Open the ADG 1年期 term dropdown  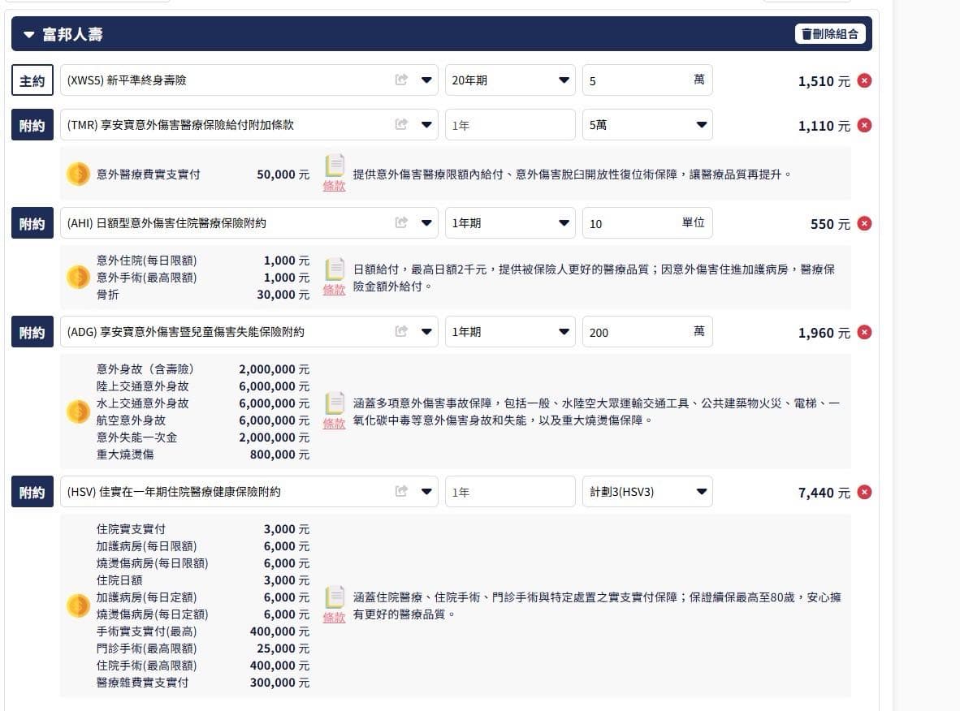pyautogui.click(x=510, y=332)
